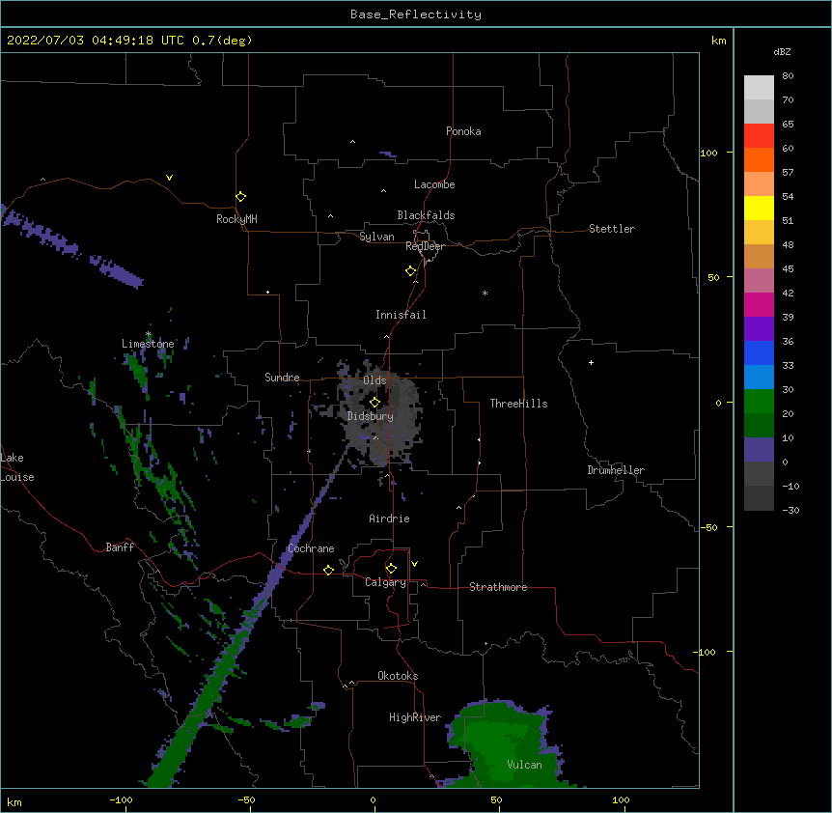Click the Vulcan city label
Screen dimensions: 832x813
pos(524,765)
